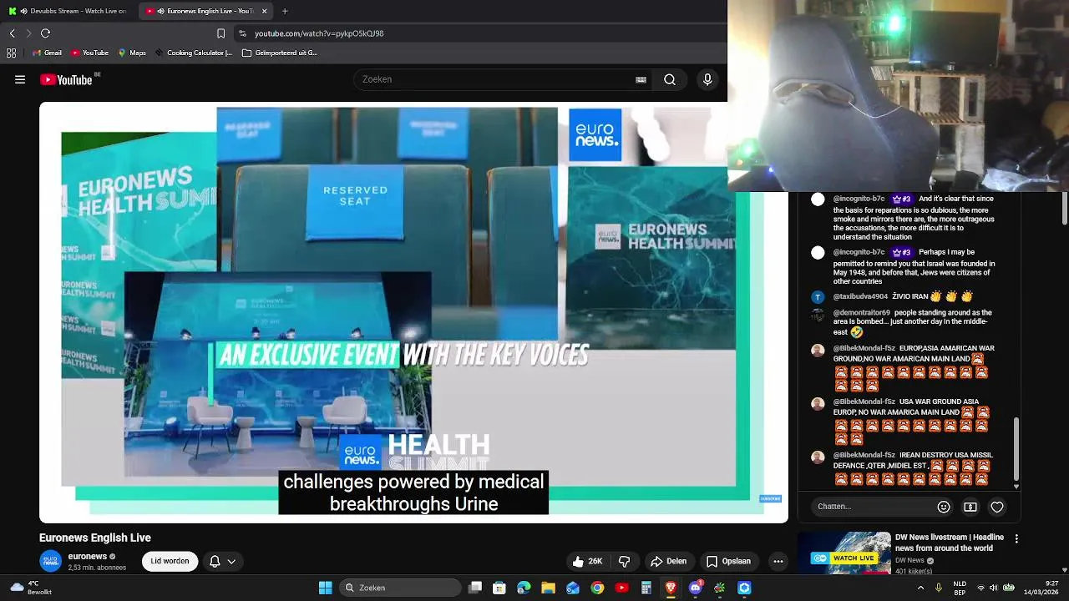Screen dimensions: 1069x601
Task: Open Google Chrome from the taskbar
Action: [597, 588]
